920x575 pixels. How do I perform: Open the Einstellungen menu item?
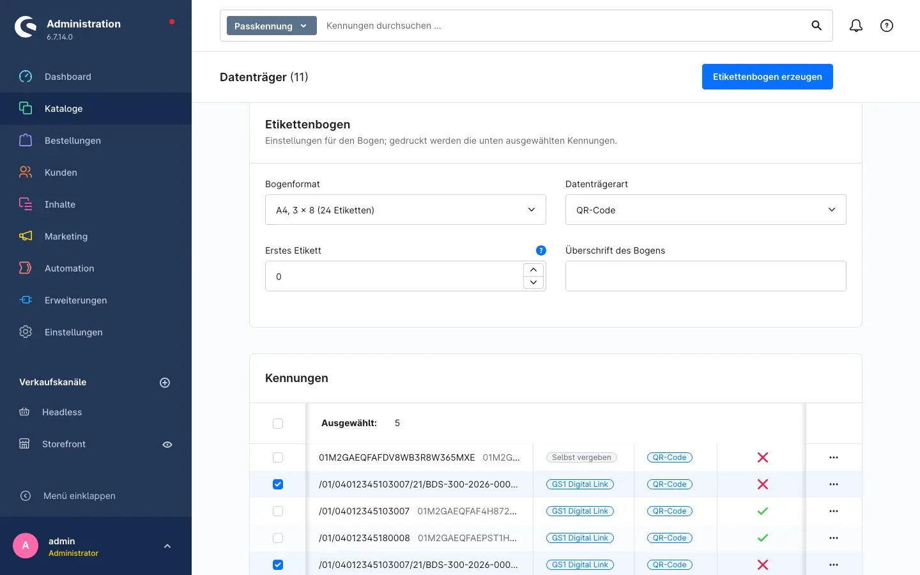click(x=96, y=332)
